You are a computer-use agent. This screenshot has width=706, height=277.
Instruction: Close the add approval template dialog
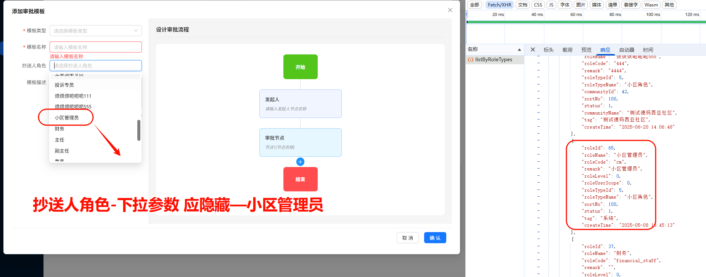pos(450,10)
